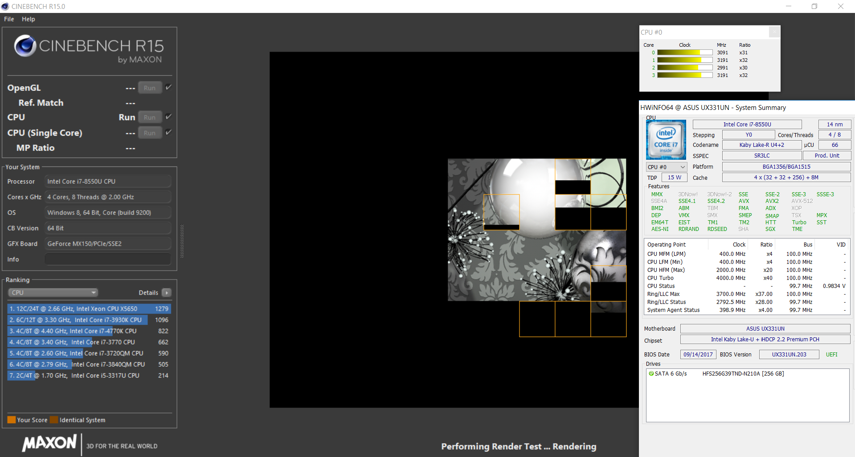This screenshot has width=855, height=457.
Task: Click the Intel Core i7-8550U name field
Action: pyautogui.click(x=747, y=125)
